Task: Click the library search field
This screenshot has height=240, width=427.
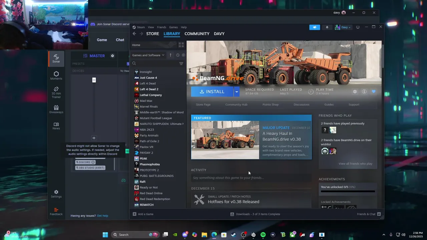Action: click(155, 63)
